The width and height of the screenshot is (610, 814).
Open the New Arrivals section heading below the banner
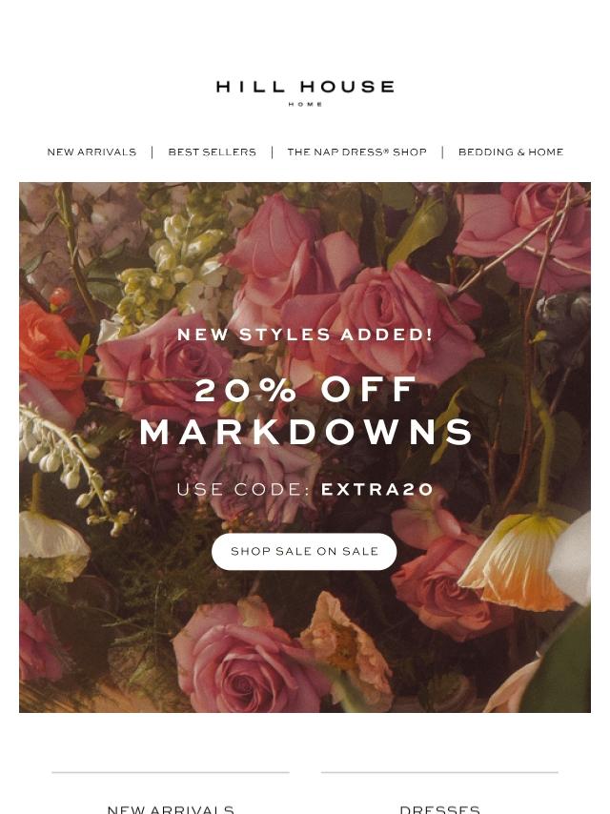171,809
